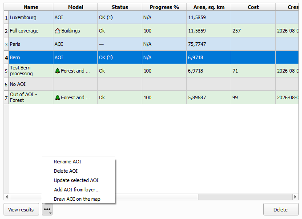Screen dimensions: 302x219
Task: Click the horizontal scrollbar left arrow
Action: [7, 197]
